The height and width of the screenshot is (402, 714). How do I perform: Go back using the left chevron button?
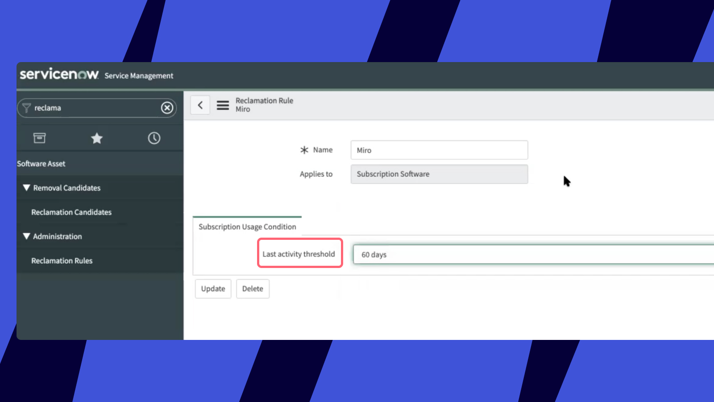(x=200, y=105)
